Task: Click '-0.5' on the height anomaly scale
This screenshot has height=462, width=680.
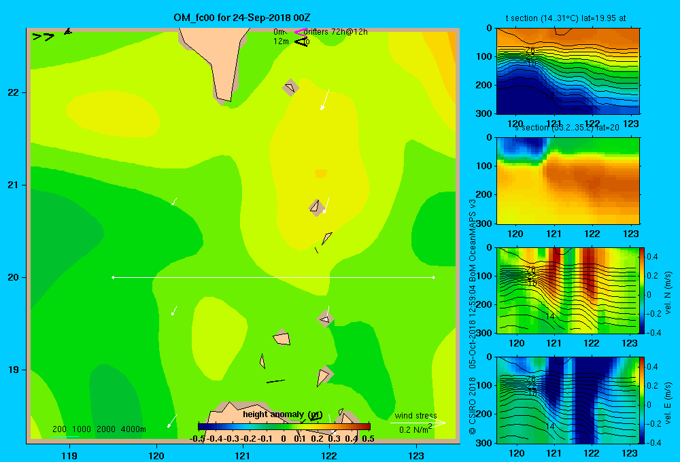Action: (x=198, y=439)
